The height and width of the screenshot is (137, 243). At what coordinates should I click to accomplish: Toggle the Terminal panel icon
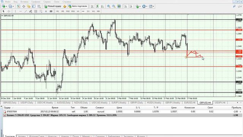tap(34, 6)
